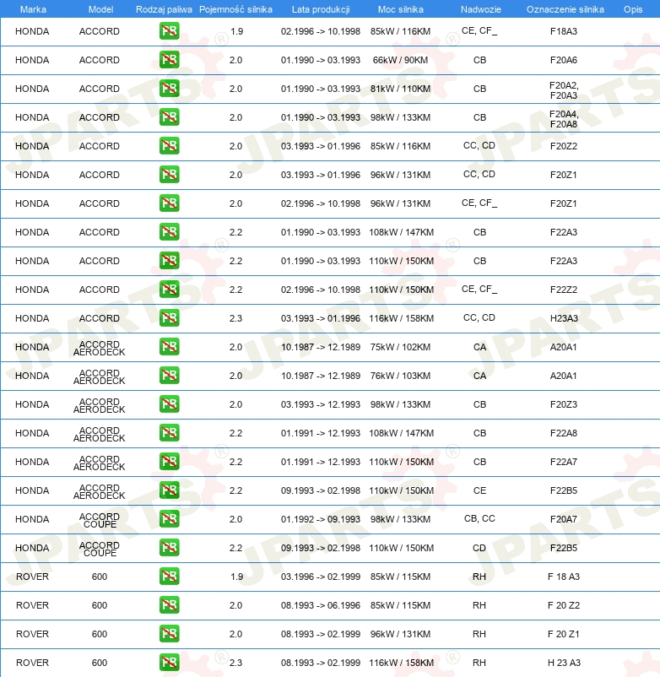660x677 pixels.
Task: Click fuel icon in Accord Coupe F20A7 row
Action: (x=169, y=518)
